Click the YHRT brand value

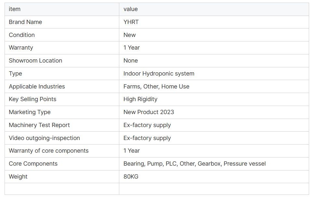pos(131,22)
